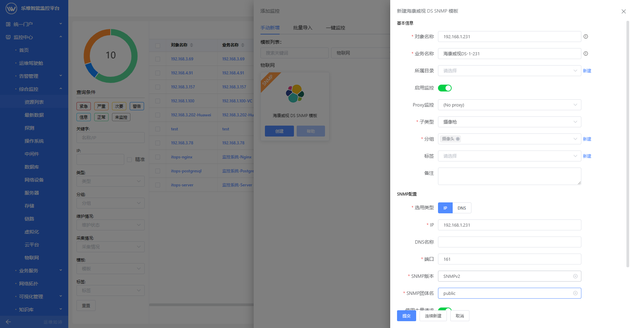The height and width of the screenshot is (328, 636).
Task: Filter by the orange 严重 severity tag
Action: pyautogui.click(x=101, y=106)
